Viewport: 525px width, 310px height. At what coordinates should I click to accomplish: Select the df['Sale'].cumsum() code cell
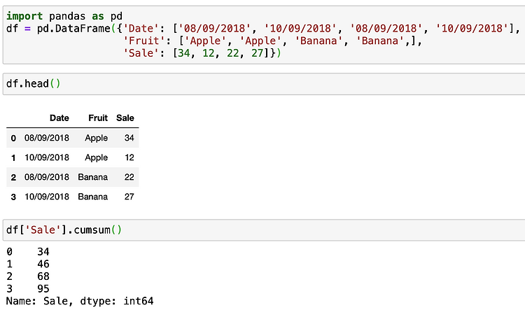point(264,230)
